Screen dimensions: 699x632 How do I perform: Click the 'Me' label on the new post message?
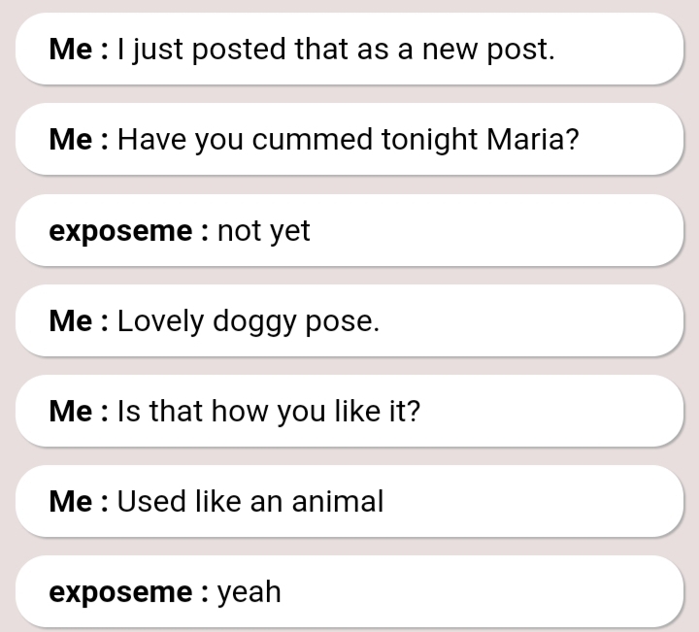click(x=71, y=50)
